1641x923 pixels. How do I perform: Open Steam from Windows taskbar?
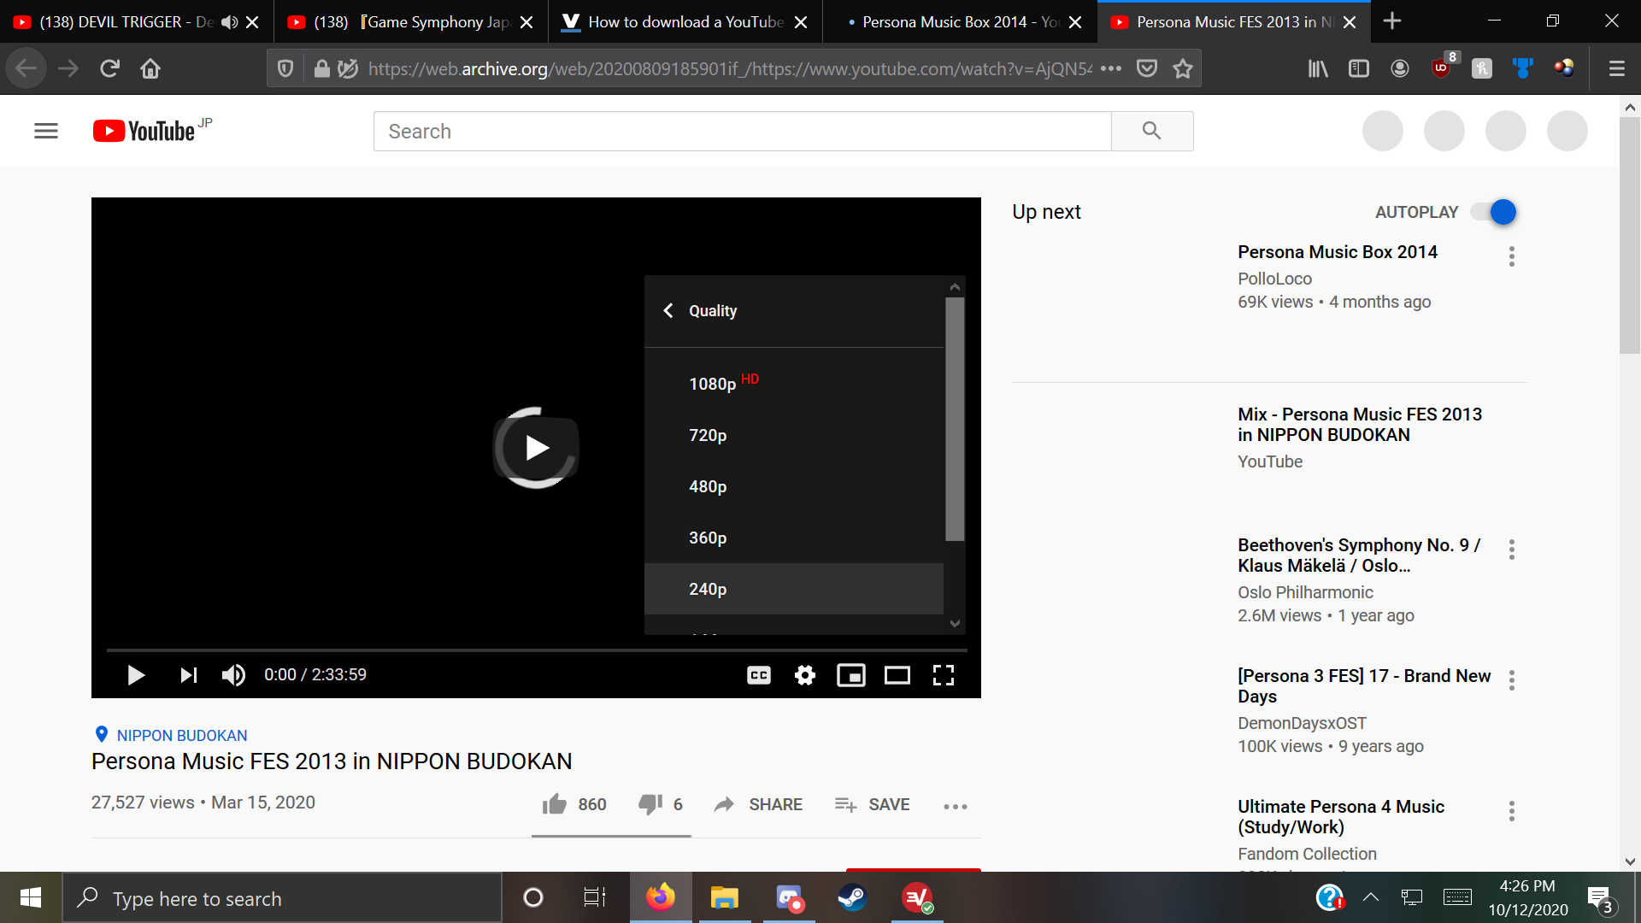(x=852, y=898)
